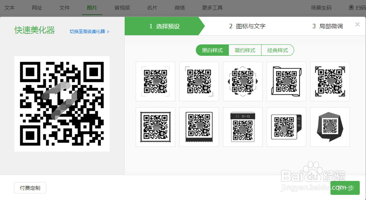Choose the circuit-corner QR preset
The width and height of the screenshot is (366, 200).
click(x=330, y=81)
